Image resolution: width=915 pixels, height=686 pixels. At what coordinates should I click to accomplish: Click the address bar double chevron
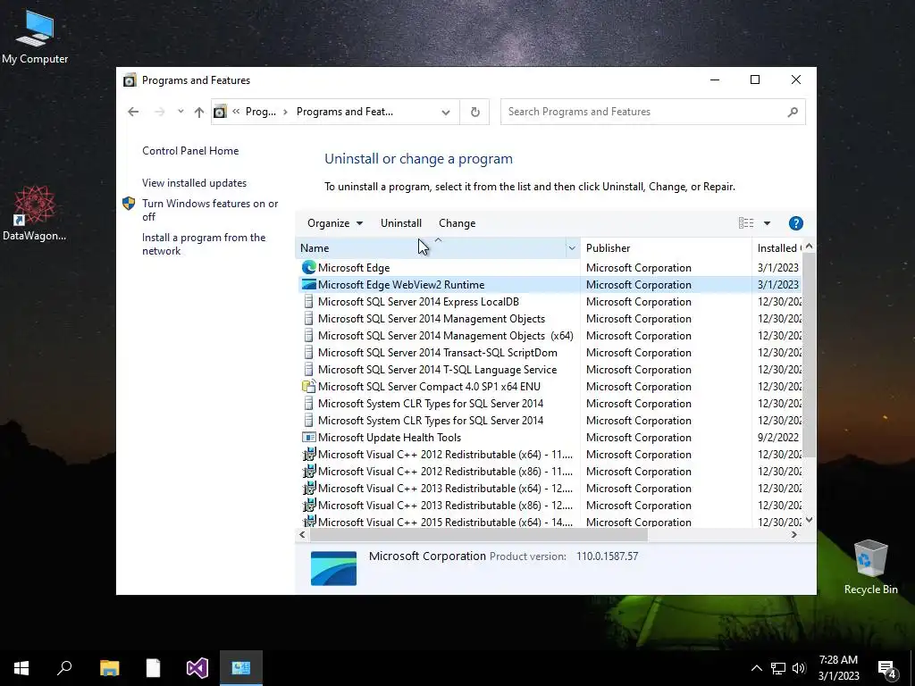[x=236, y=112]
